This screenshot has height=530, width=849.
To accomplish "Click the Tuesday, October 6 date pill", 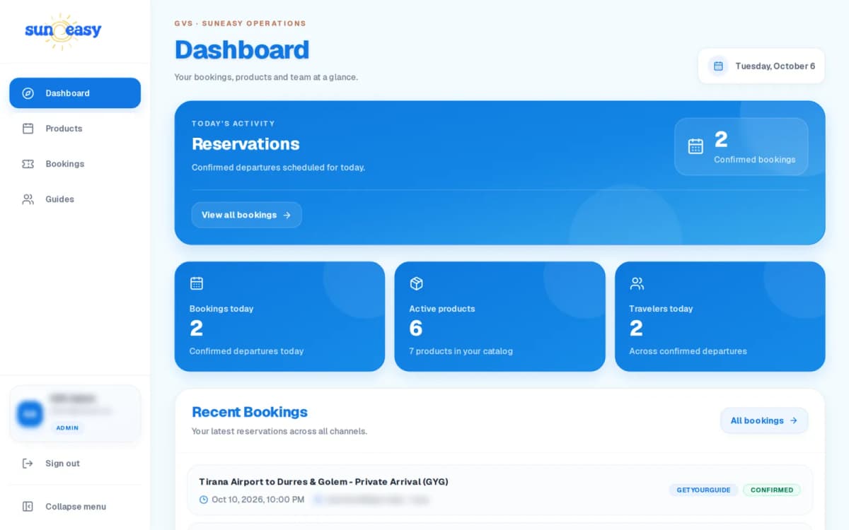I will point(761,66).
